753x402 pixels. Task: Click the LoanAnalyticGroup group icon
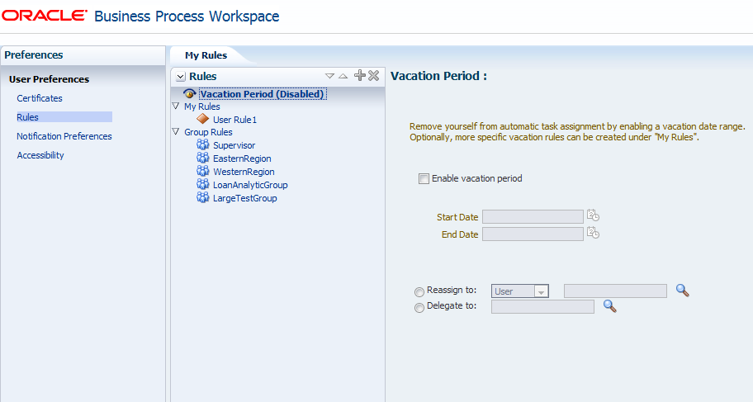pyautogui.click(x=203, y=184)
